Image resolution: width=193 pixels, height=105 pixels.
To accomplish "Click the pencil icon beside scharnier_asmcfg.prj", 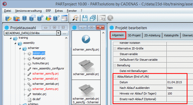I will 29,74.
